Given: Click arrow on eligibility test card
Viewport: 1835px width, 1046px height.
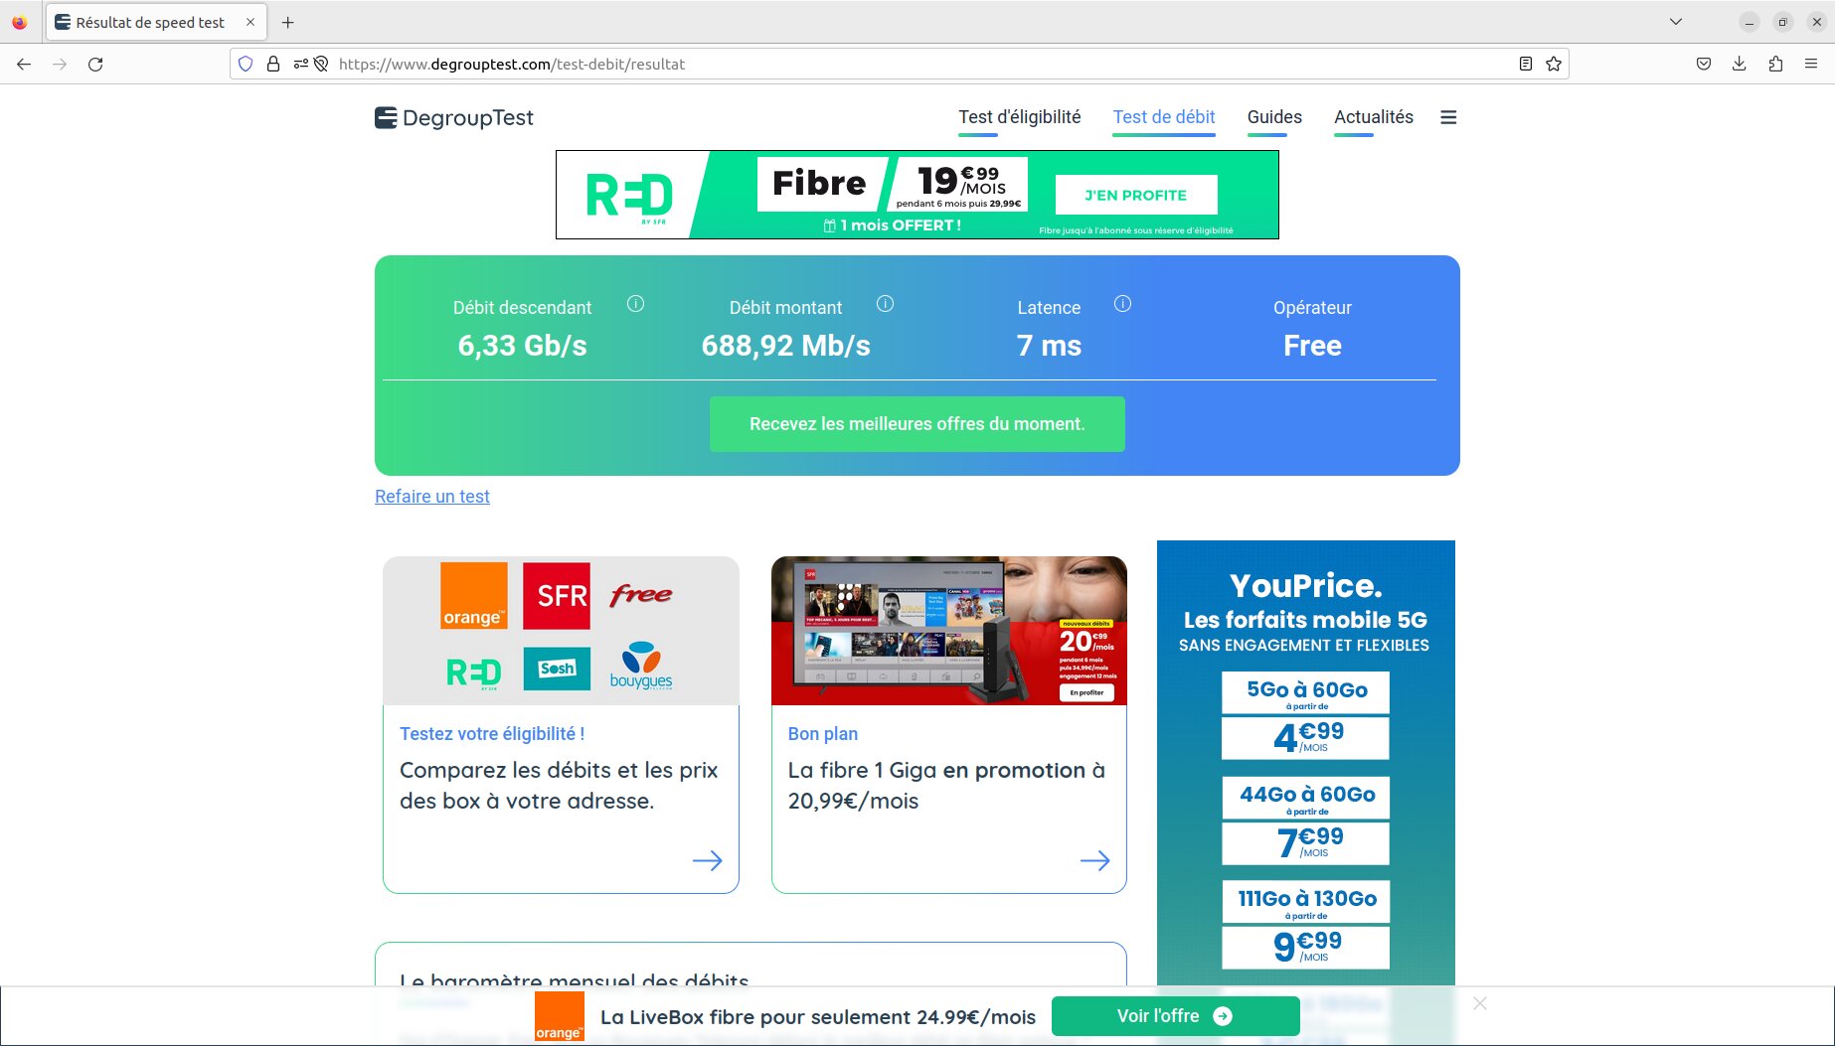Looking at the screenshot, I should point(708,860).
